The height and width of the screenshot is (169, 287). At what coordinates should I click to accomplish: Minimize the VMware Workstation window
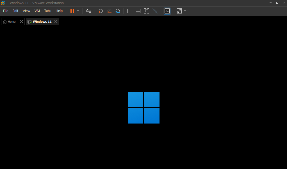[x=270, y=3]
